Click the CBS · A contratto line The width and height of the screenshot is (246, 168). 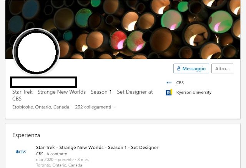pyautogui.click(x=52, y=154)
